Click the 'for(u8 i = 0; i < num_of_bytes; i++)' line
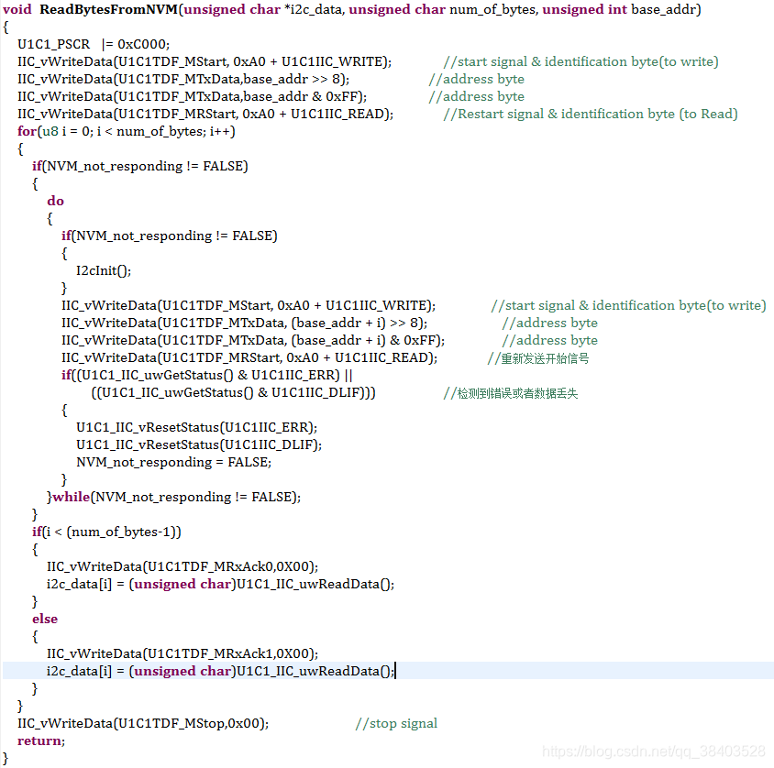The height and width of the screenshot is (768, 774). 127,132
